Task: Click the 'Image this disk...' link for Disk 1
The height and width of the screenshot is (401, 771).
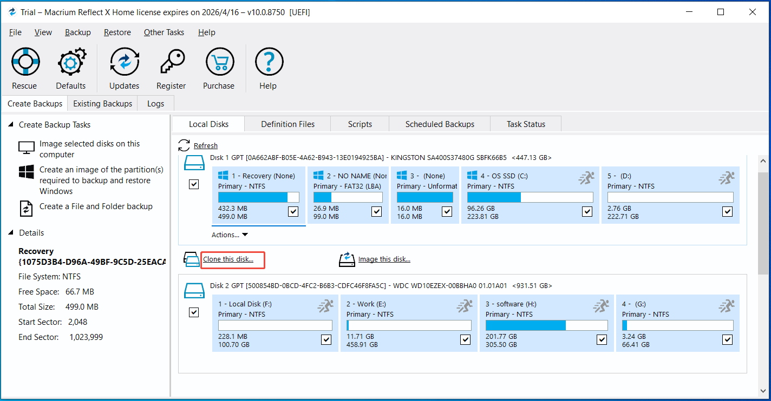Action: (x=384, y=259)
